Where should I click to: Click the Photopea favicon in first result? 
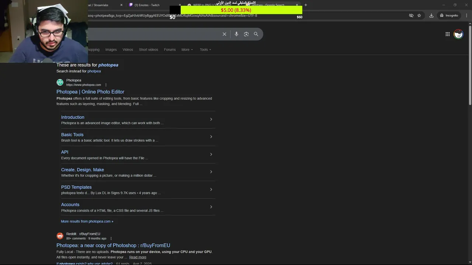tap(60, 82)
